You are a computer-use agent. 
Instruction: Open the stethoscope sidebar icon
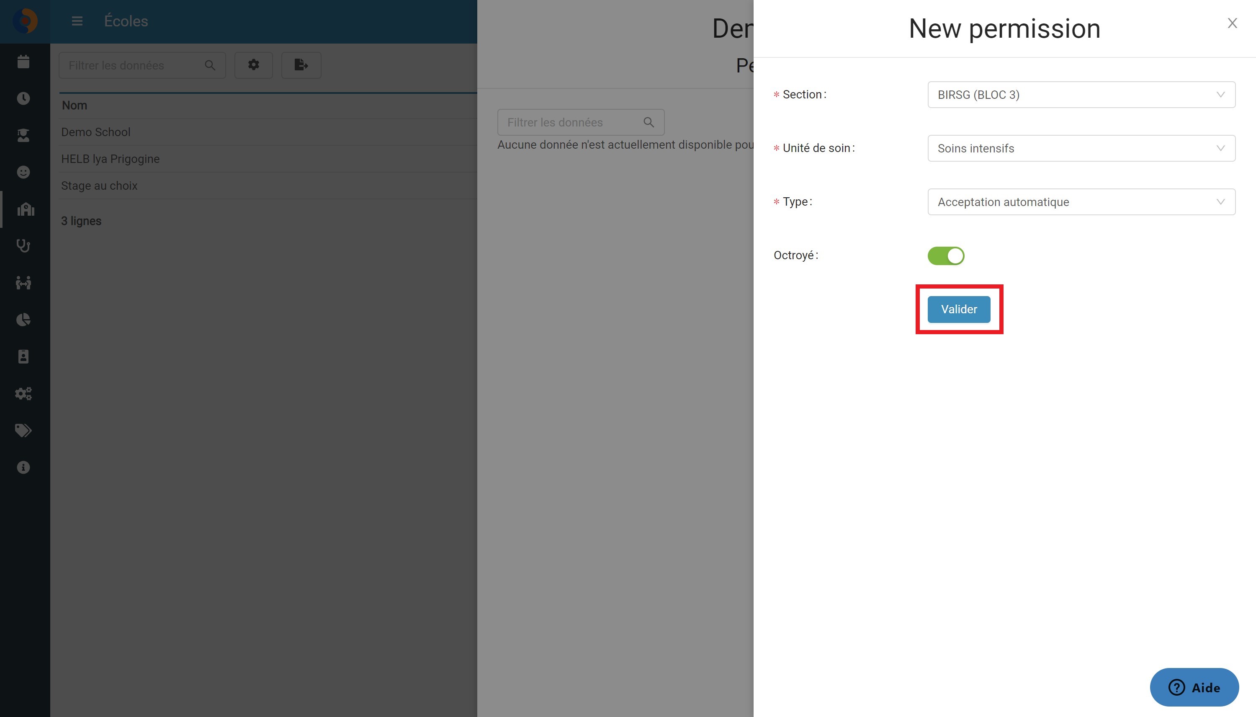(x=23, y=246)
